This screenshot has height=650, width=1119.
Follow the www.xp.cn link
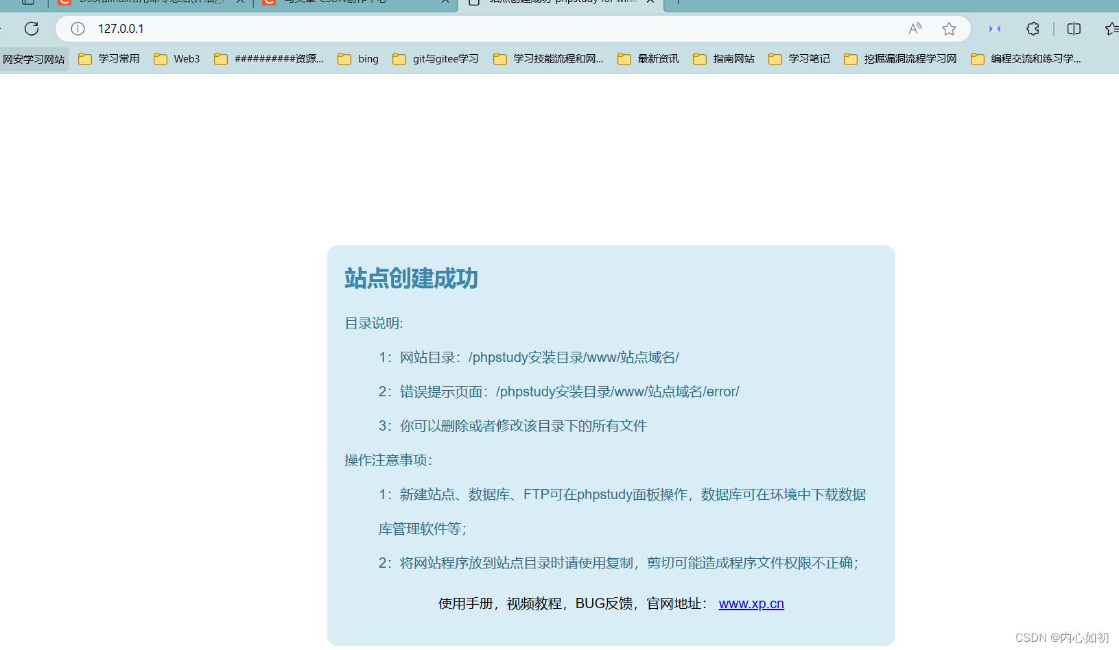point(751,603)
